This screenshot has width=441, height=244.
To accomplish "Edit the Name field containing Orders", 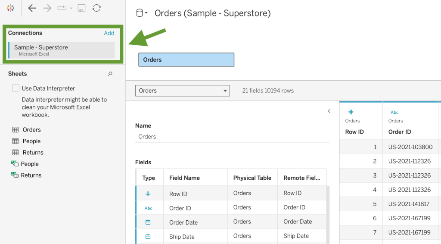I will [232, 137].
